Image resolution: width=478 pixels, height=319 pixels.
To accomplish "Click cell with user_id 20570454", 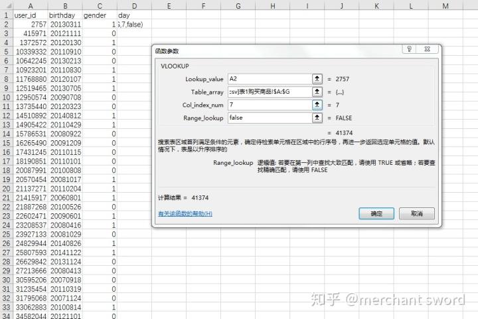I will tap(31, 179).
